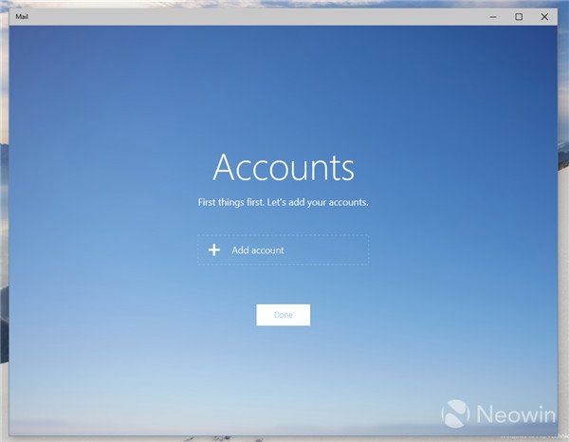Click the plus icon beside Add account
The height and width of the screenshot is (442, 569).
point(214,249)
